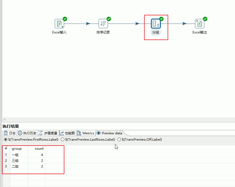This screenshot has height=187, width=235.
Task: Click the count value 2 for 三组
Action: click(37, 161)
